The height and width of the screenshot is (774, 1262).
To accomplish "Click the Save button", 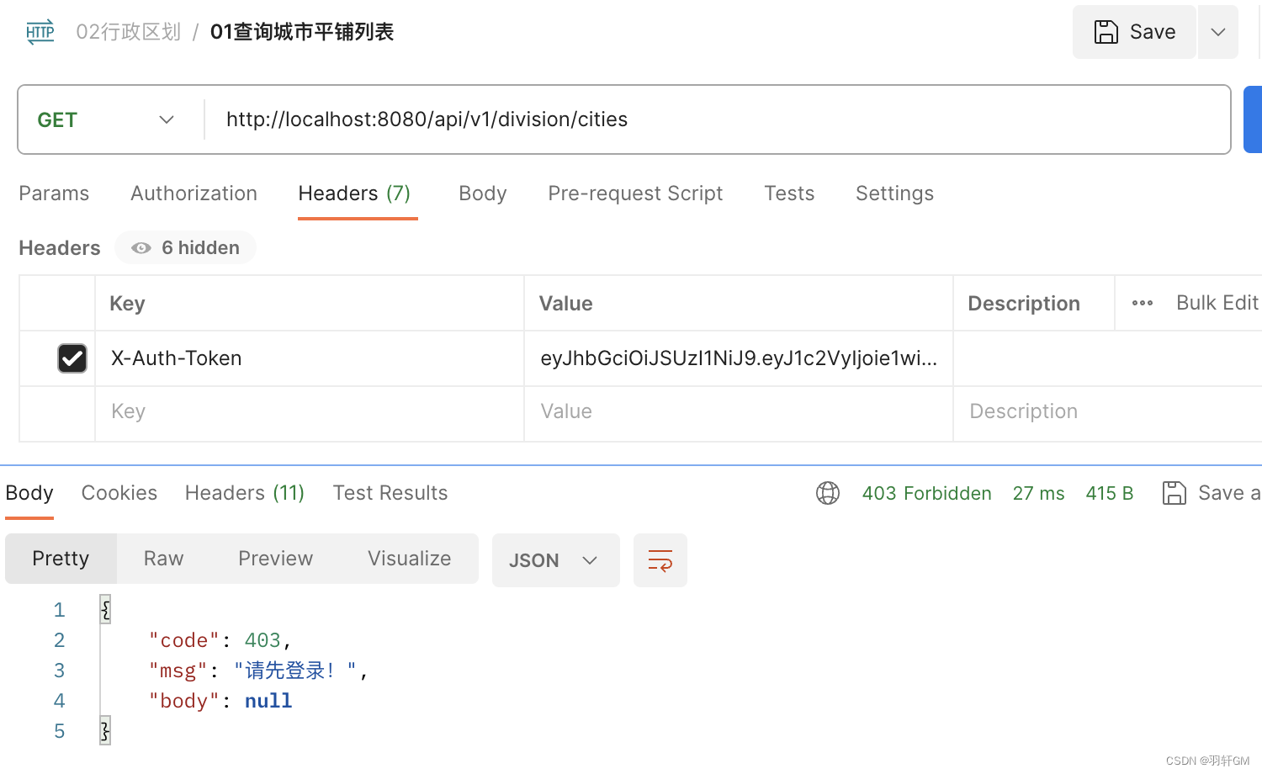I will pos(1134,32).
